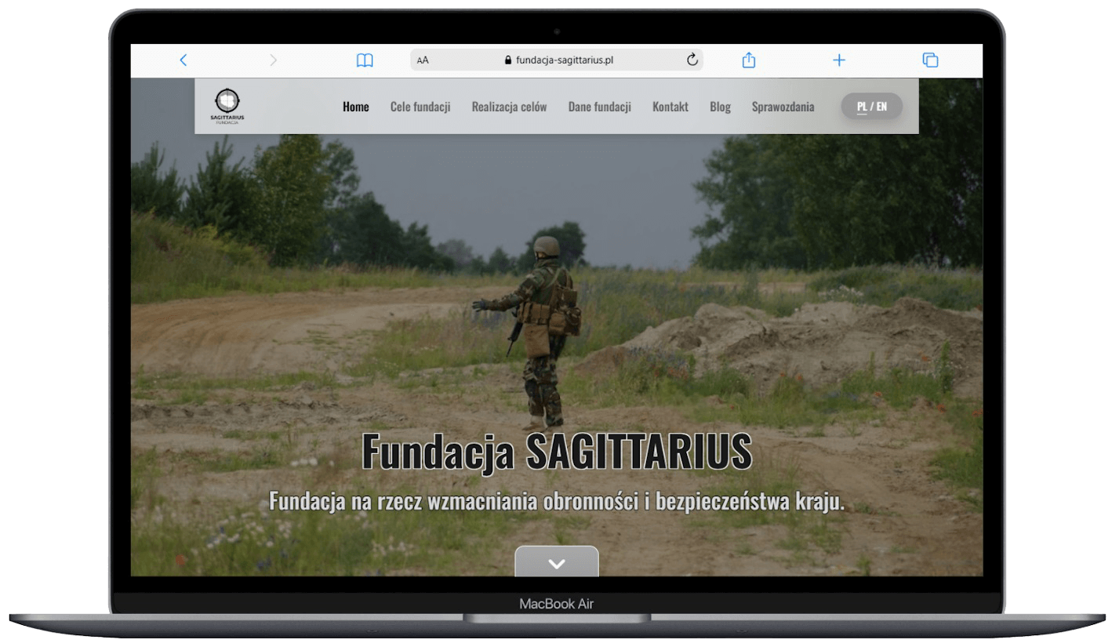Open the Blog link
The image size is (1112, 643).
coord(720,107)
